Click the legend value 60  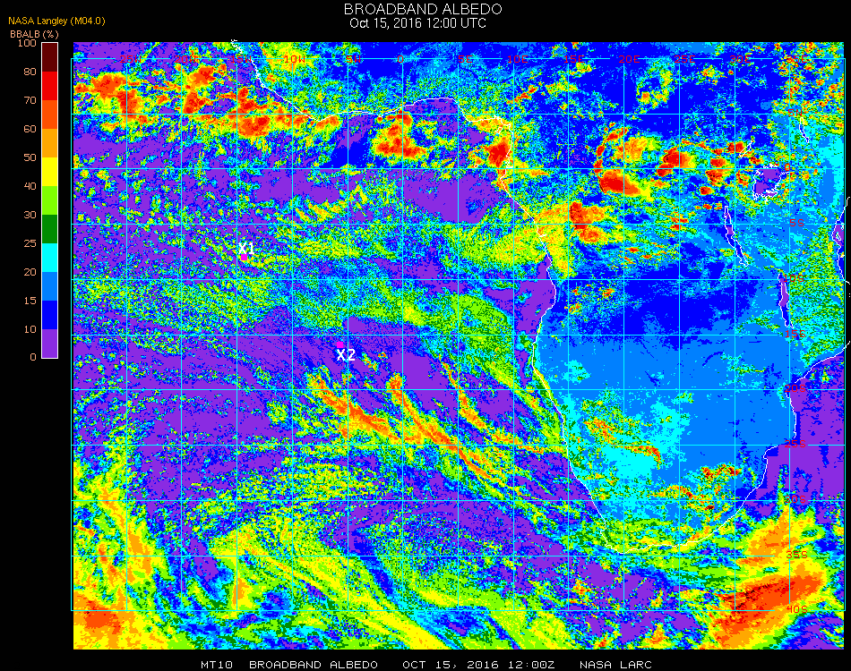tap(30, 129)
